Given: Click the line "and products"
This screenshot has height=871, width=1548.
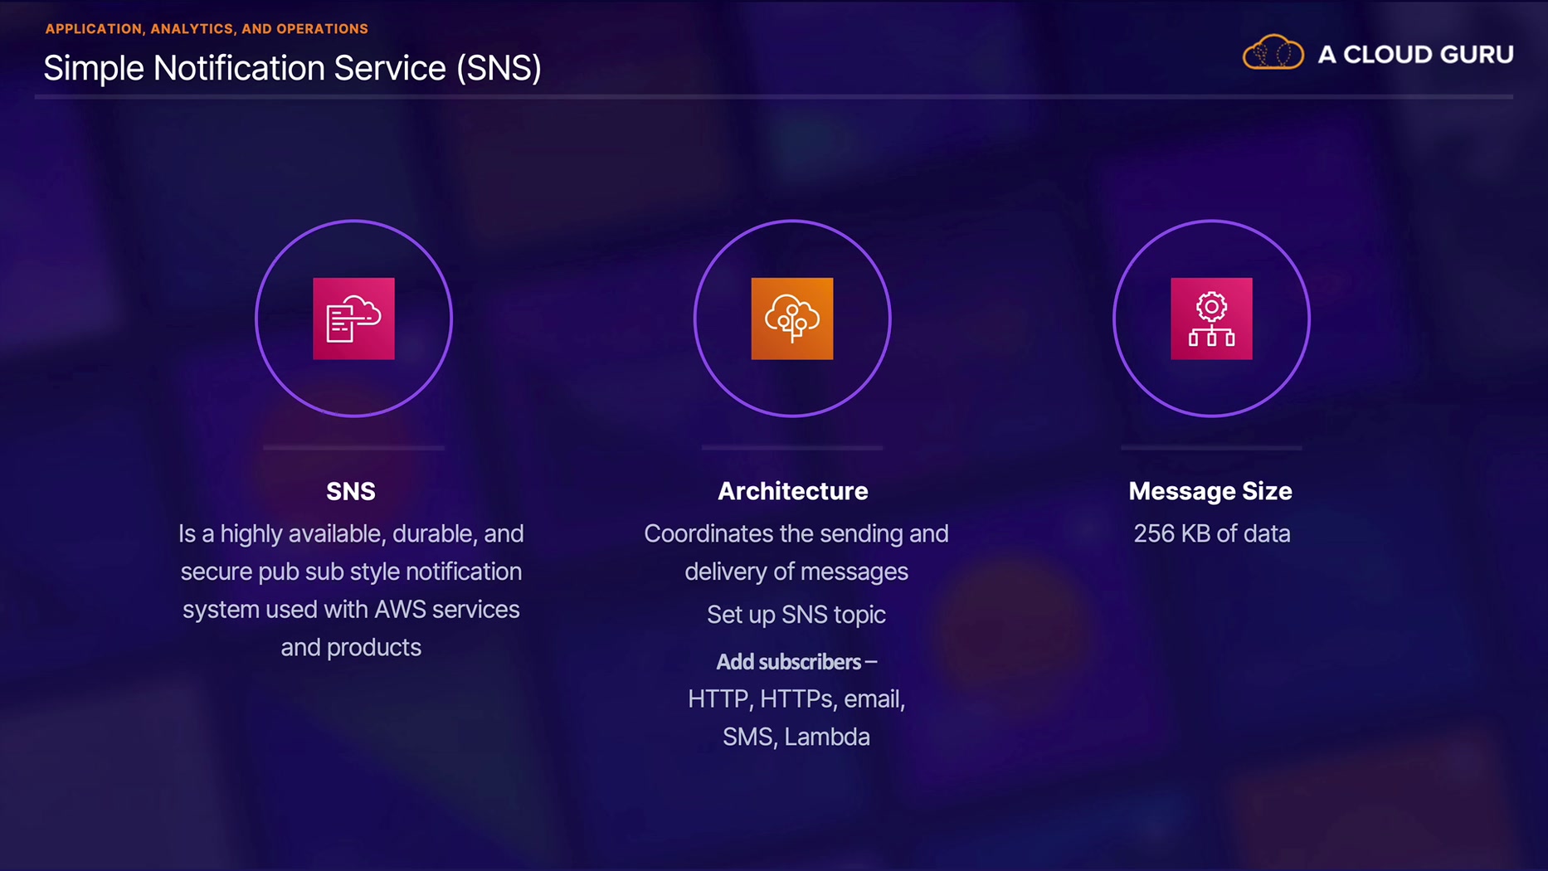Looking at the screenshot, I should (351, 648).
